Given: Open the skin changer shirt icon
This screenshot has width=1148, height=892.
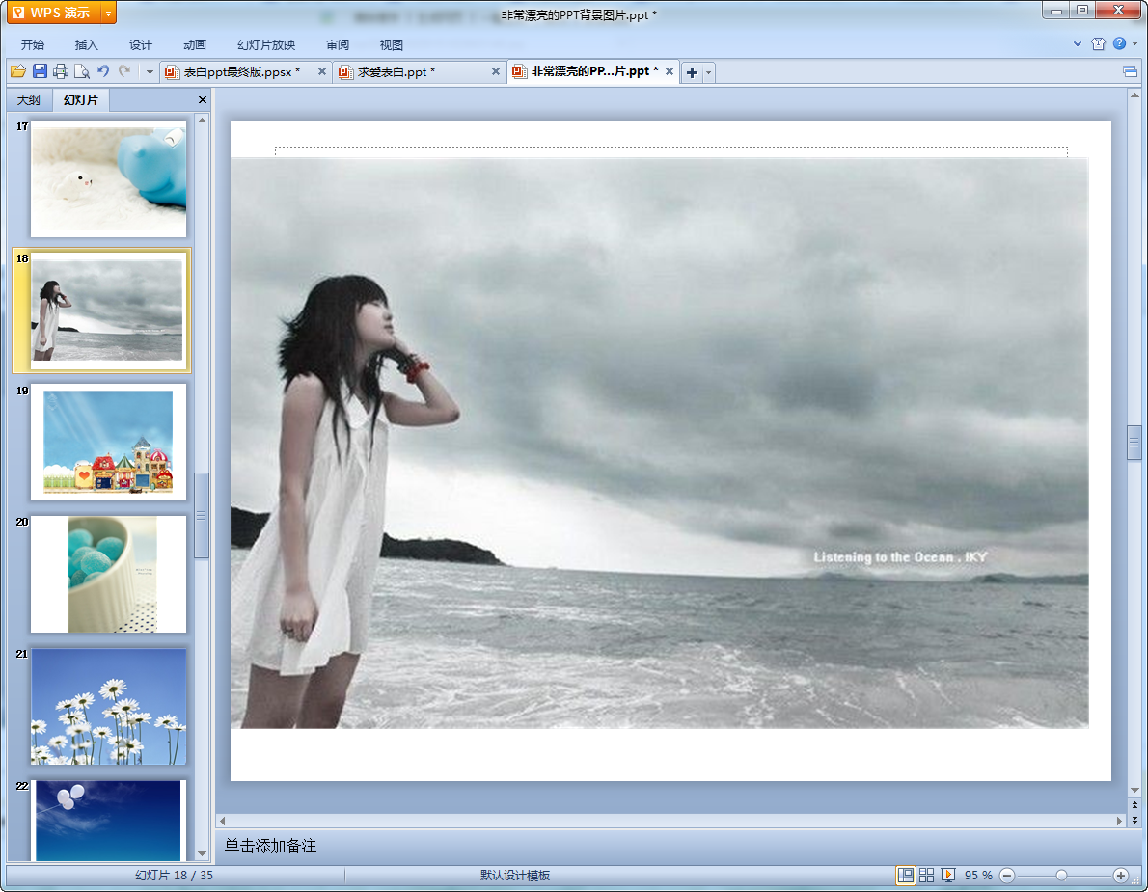Looking at the screenshot, I should click(x=1098, y=44).
